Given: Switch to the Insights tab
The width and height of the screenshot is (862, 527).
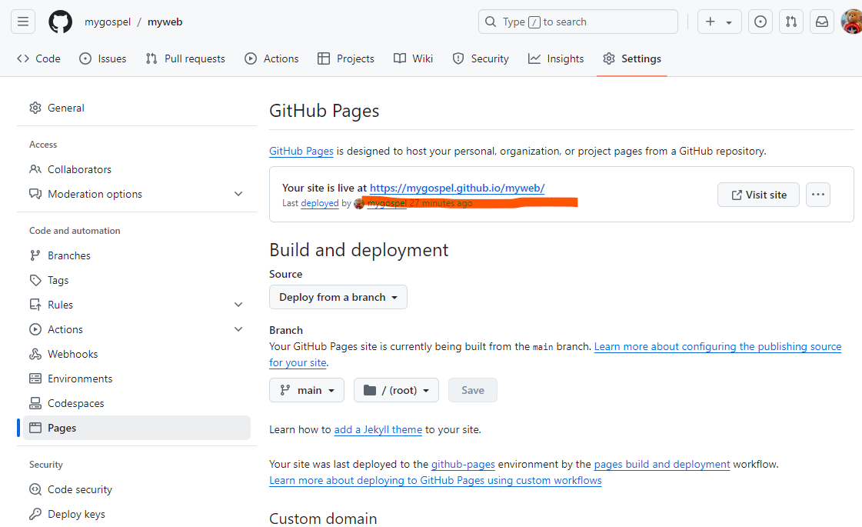Looking at the screenshot, I should [556, 58].
